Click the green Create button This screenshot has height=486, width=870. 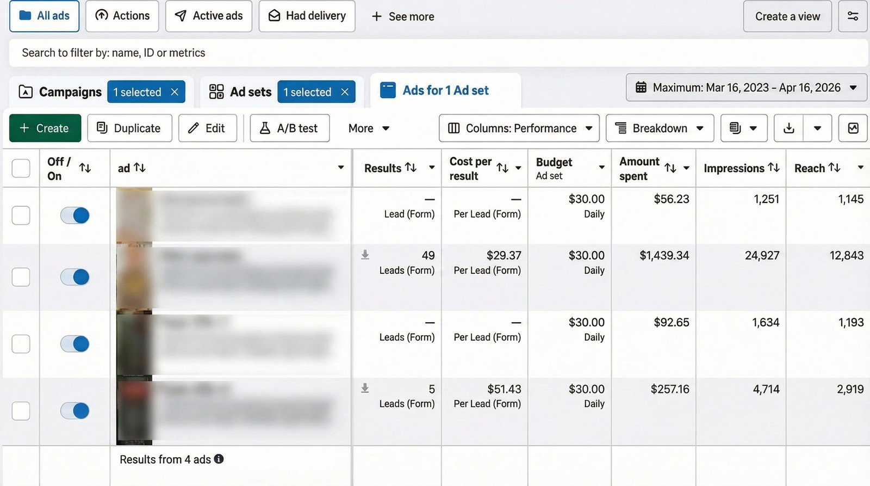click(45, 128)
